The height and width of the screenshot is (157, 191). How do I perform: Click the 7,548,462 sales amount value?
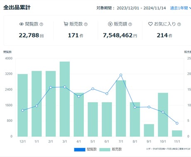pyautogui.click(x=118, y=36)
